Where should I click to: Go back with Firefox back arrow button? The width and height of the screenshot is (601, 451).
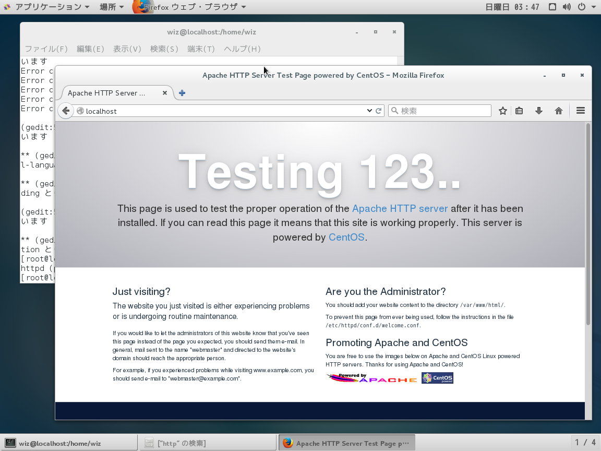point(66,111)
